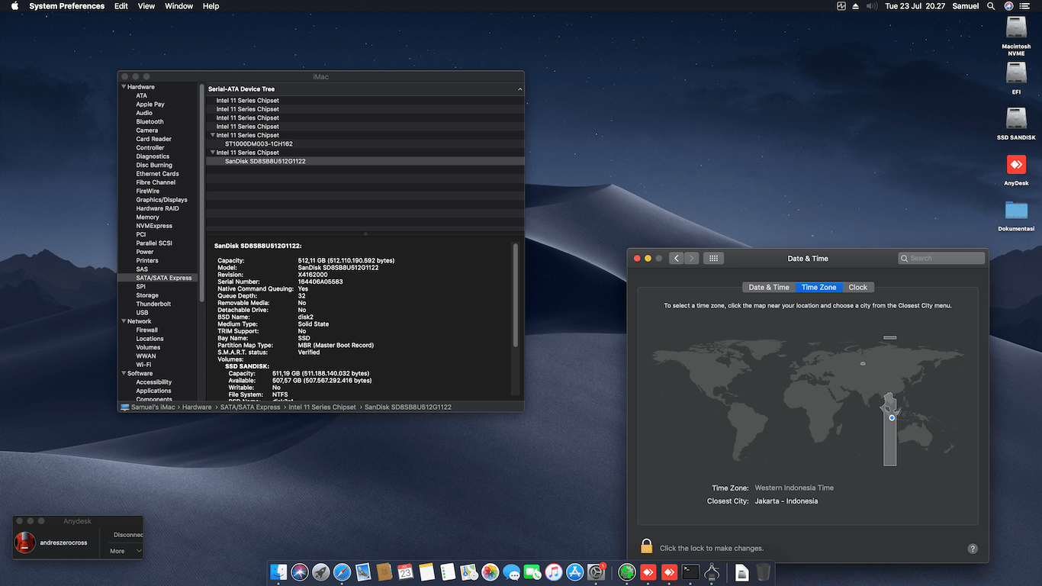The height and width of the screenshot is (586, 1042).
Task: Select the ST1000DM003-1CH162 drive row
Action: (259, 143)
